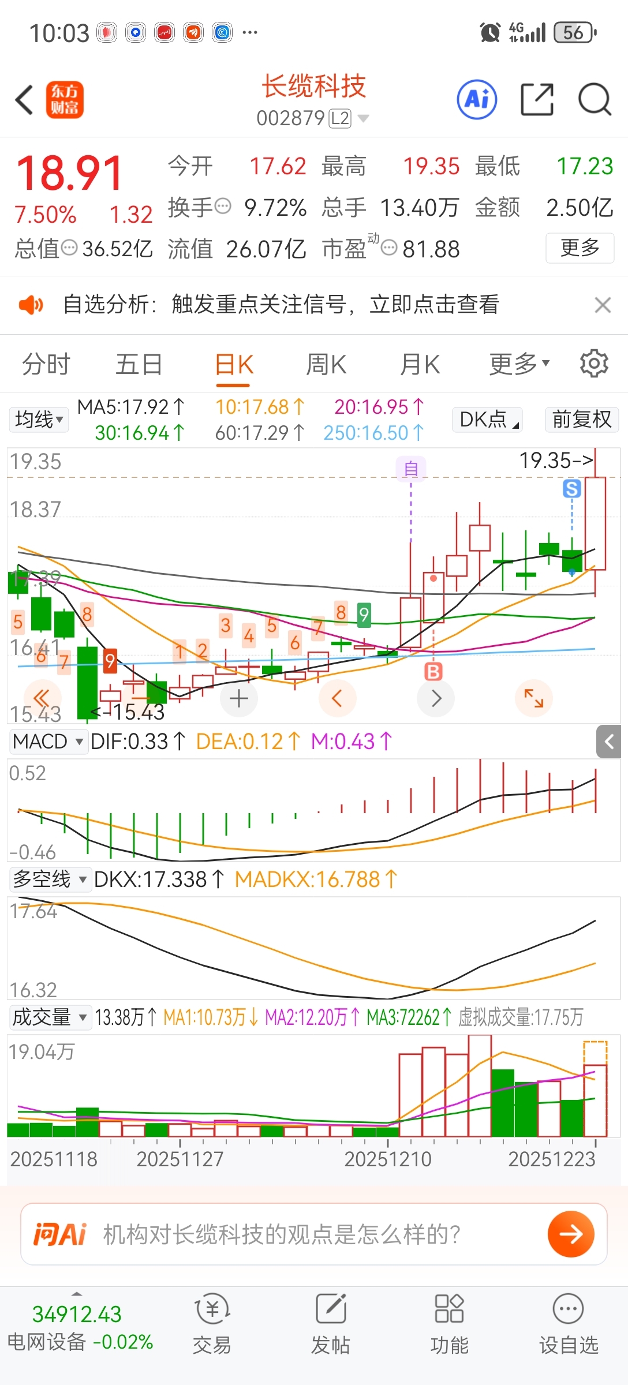Screen dimensions: 628x1385
Task: Tap the MA5:17.92 value
Action: point(131,407)
